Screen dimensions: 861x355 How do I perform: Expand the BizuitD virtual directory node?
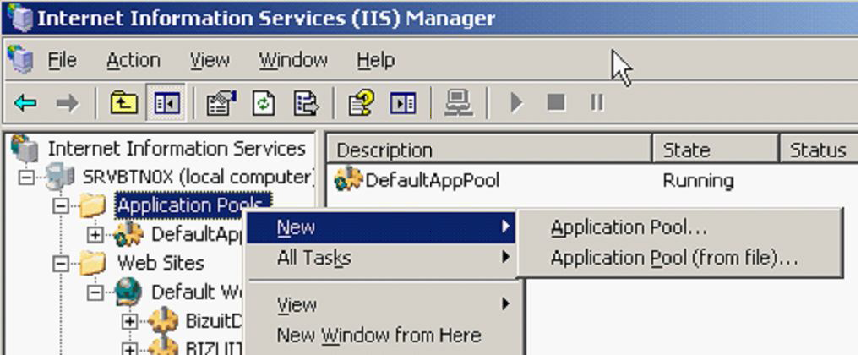click(129, 321)
